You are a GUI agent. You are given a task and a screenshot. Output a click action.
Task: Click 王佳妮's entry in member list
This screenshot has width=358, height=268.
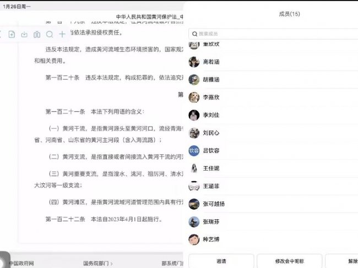(212, 168)
